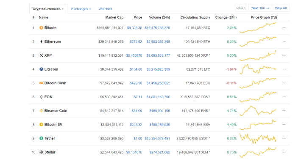This screenshot has width=301, height=159.
Task: Sort by the # rank column header
Action: click(x=33, y=17)
